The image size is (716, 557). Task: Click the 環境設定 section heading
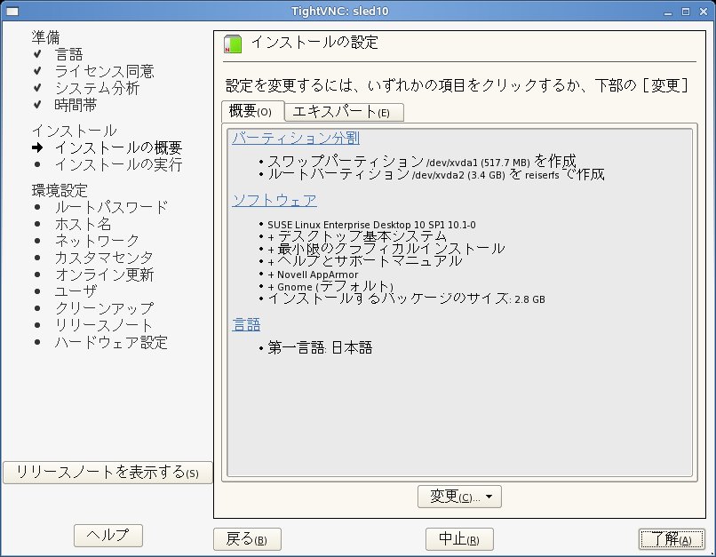[60, 190]
